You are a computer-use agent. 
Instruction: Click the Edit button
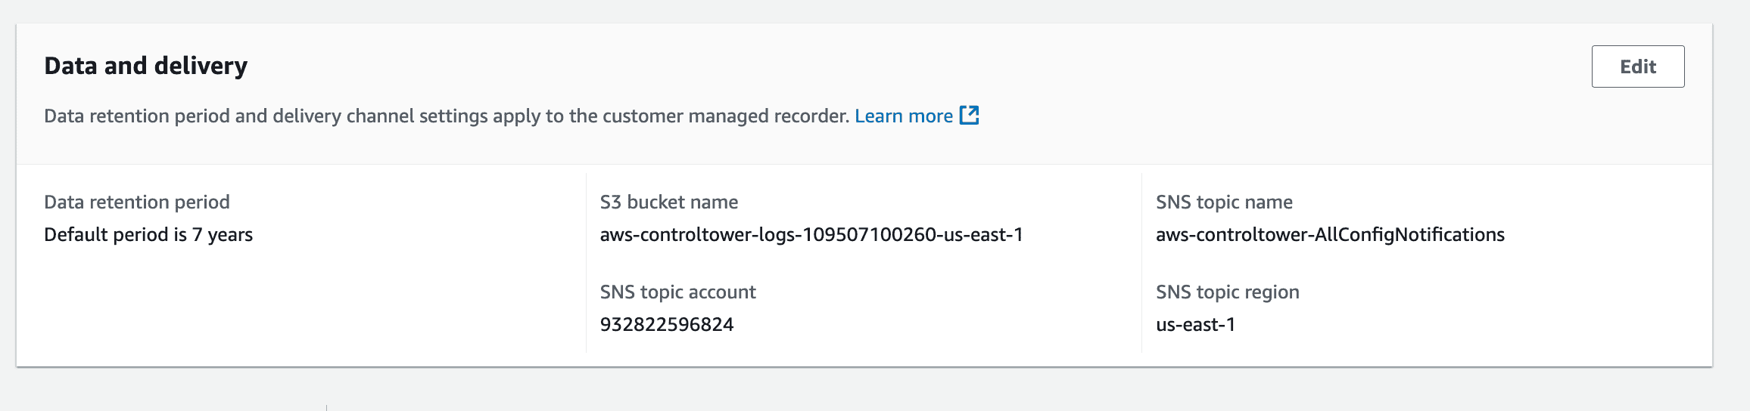1637,66
